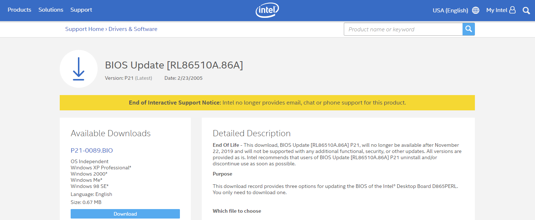Go to Drivers & Software breadcrumb
The height and width of the screenshot is (220, 535).
click(133, 29)
